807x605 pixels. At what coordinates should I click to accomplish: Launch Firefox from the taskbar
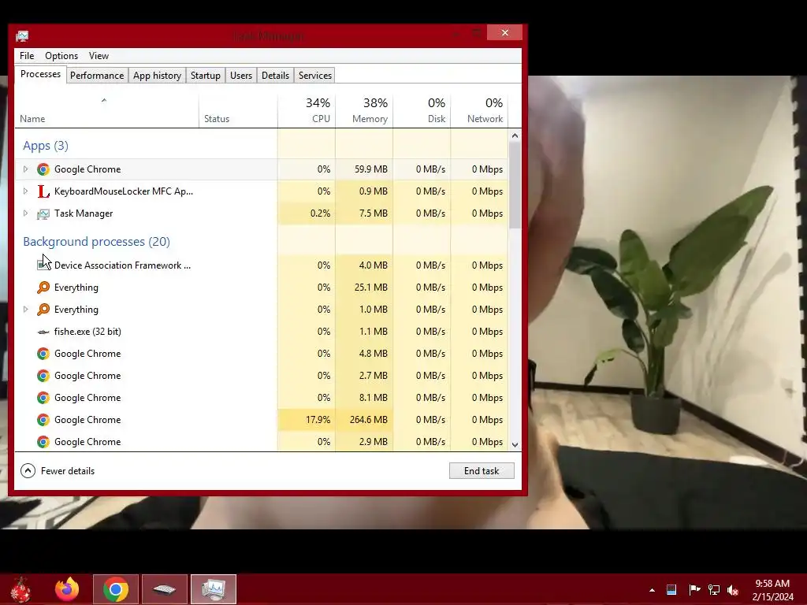67,589
